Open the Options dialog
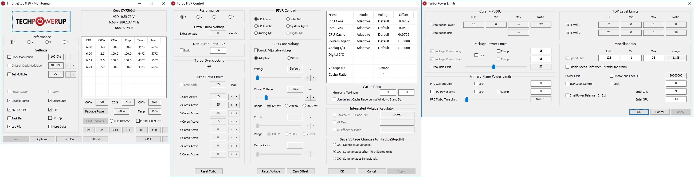 point(42,139)
